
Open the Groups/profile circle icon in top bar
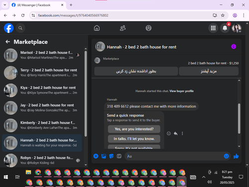148,28
